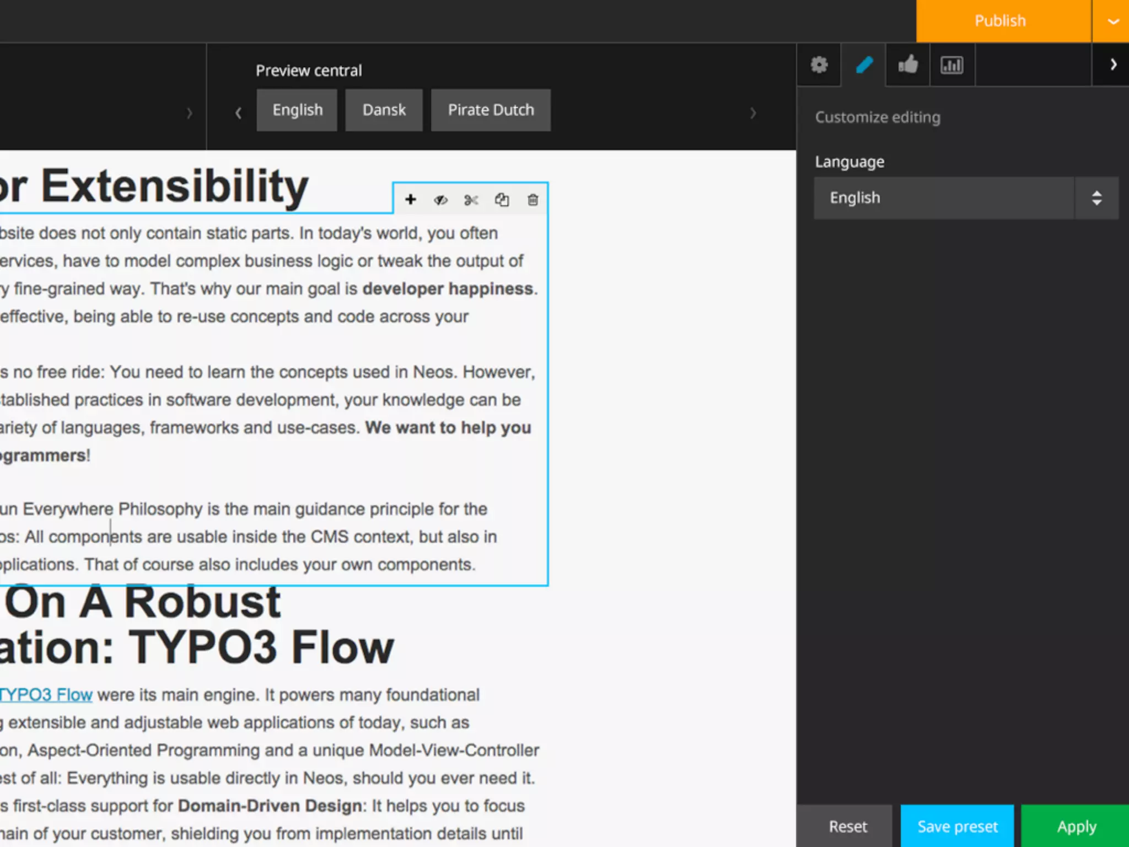This screenshot has height=847, width=1129.
Task: Delete element with trash icon
Action: pyautogui.click(x=533, y=200)
